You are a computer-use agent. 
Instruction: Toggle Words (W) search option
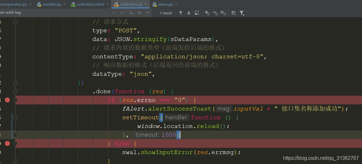[x=139, y=13]
